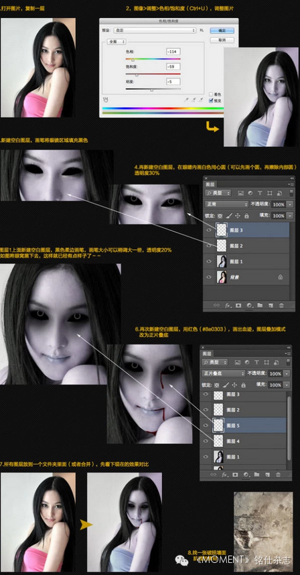
Task: Click lock image pixels brush icon in 正常 panel
Action: click(228, 216)
